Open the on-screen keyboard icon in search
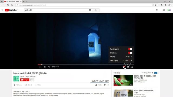This screenshot has height=97, width=173. (x=90, y=10)
